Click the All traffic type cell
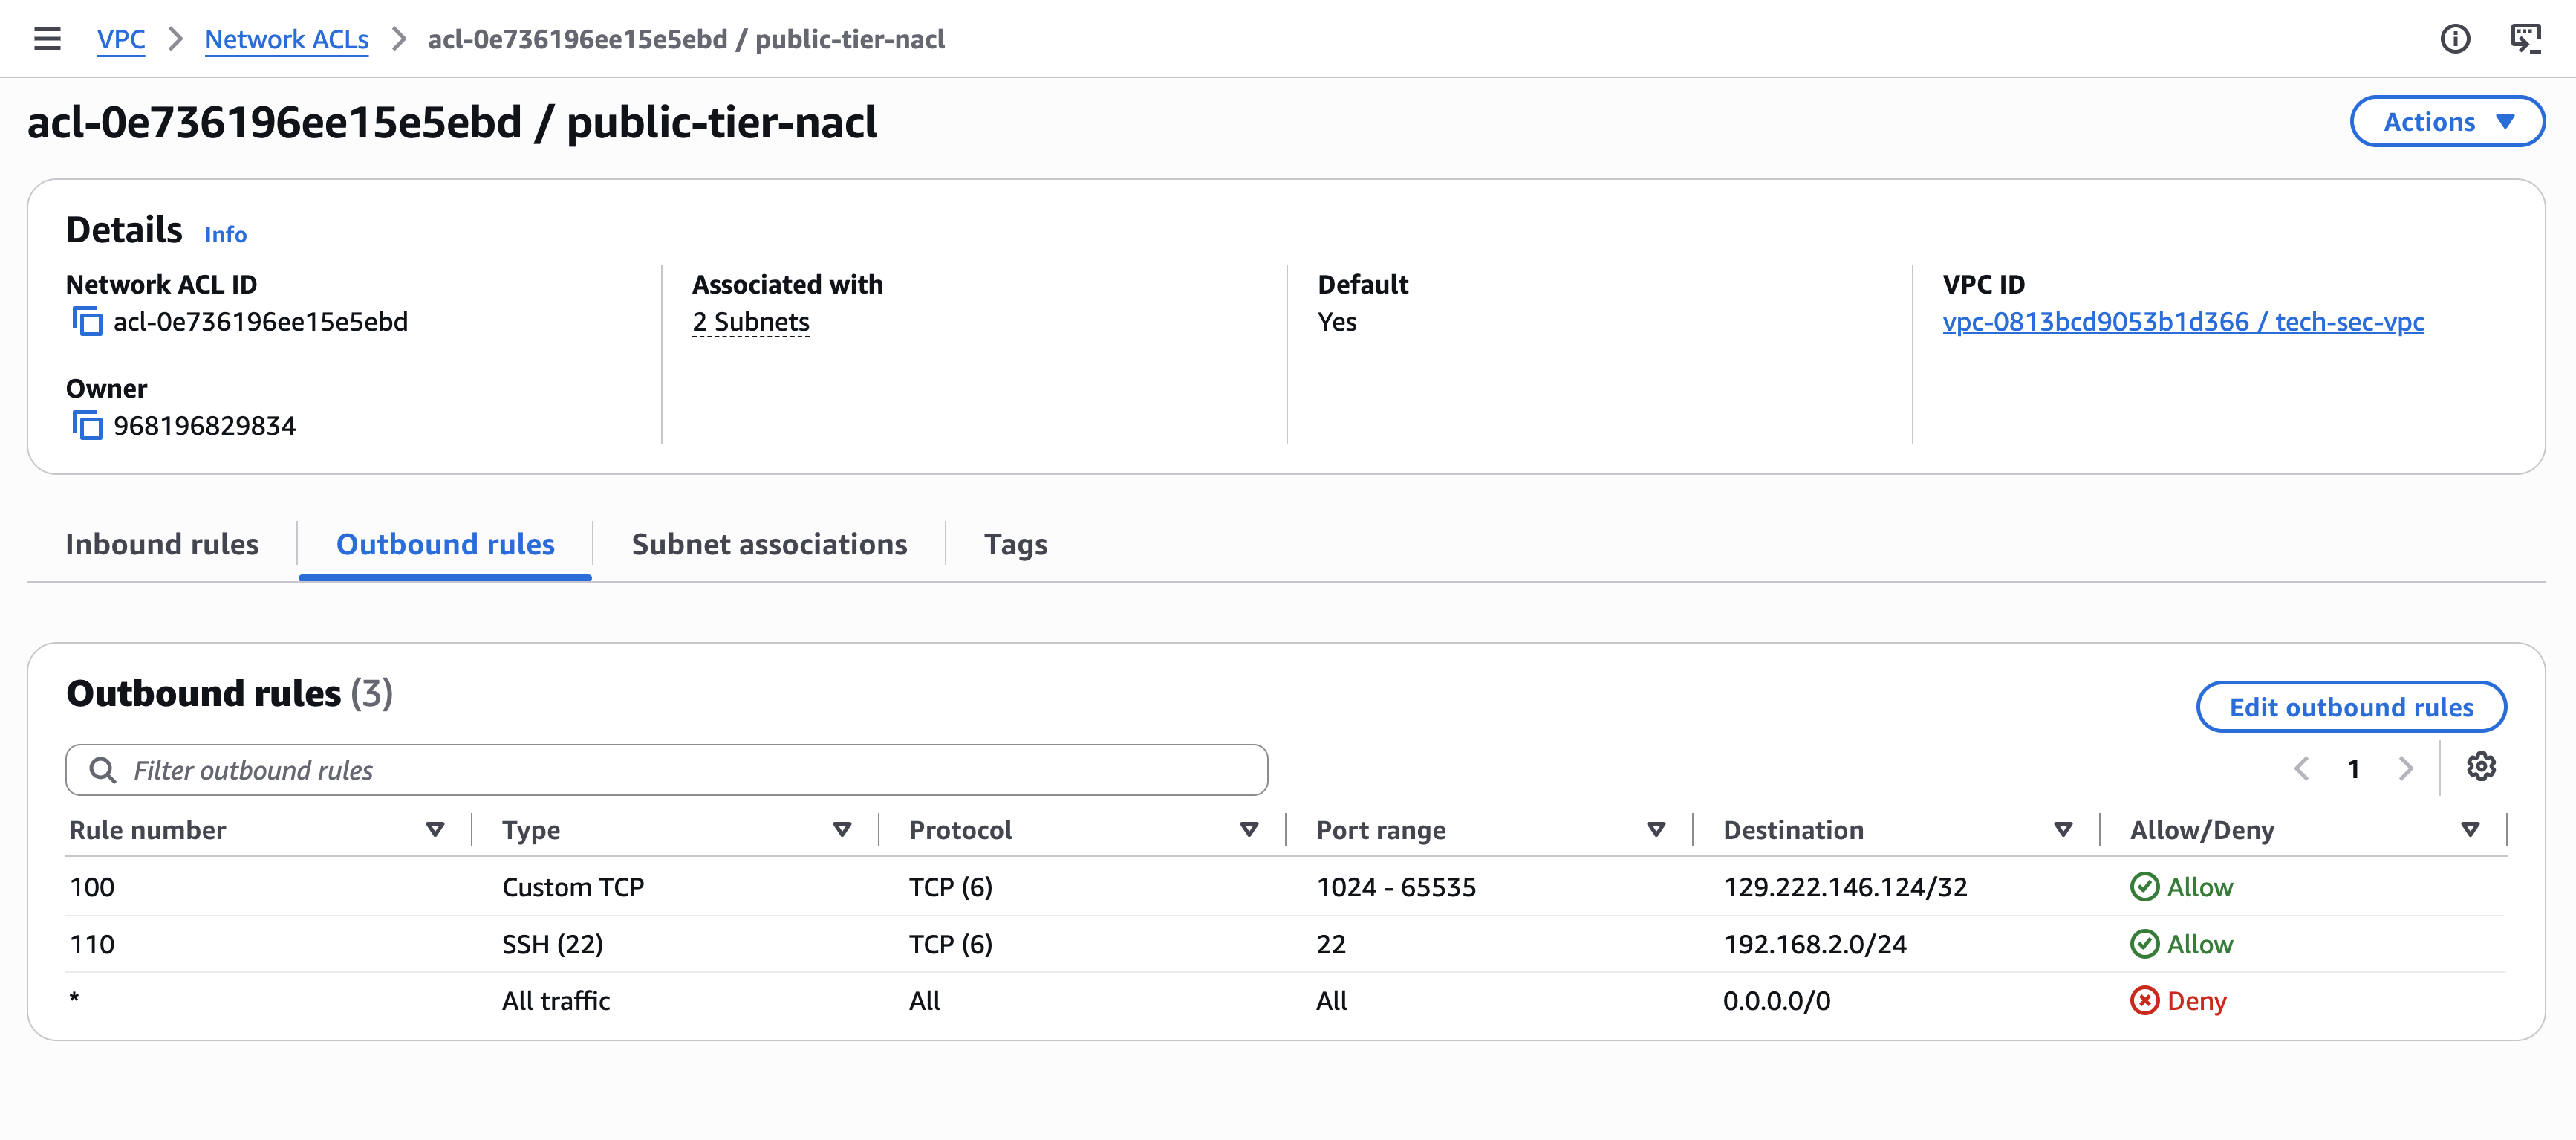Image resolution: width=2576 pixels, height=1140 pixels. pyautogui.click(x=556, y=1002)
